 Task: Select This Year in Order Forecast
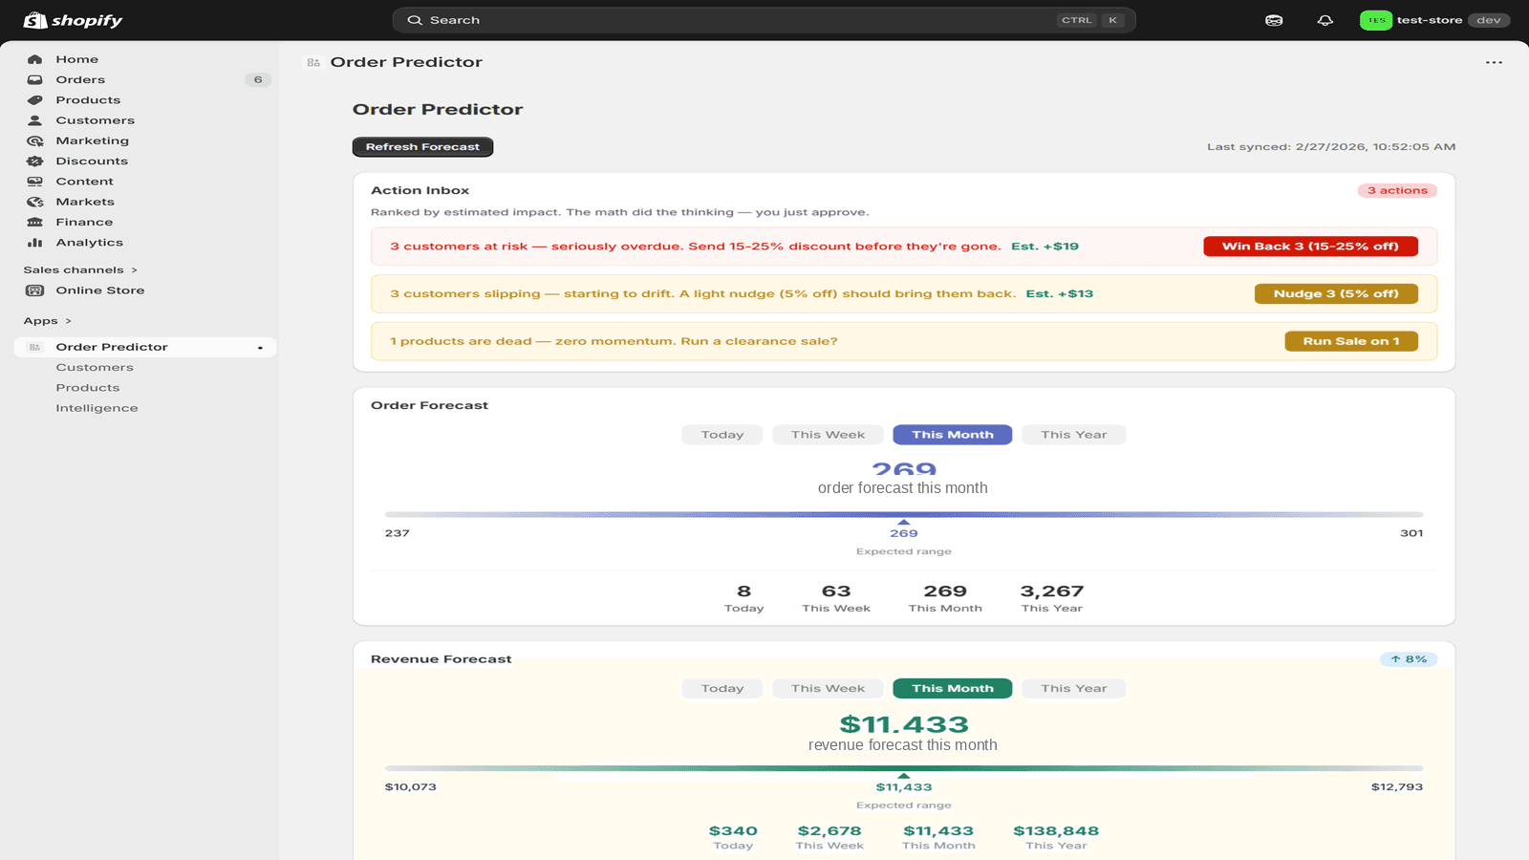point(1074,435)
